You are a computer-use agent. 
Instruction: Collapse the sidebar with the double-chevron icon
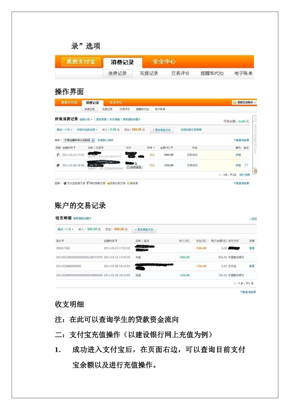point(255,119)
